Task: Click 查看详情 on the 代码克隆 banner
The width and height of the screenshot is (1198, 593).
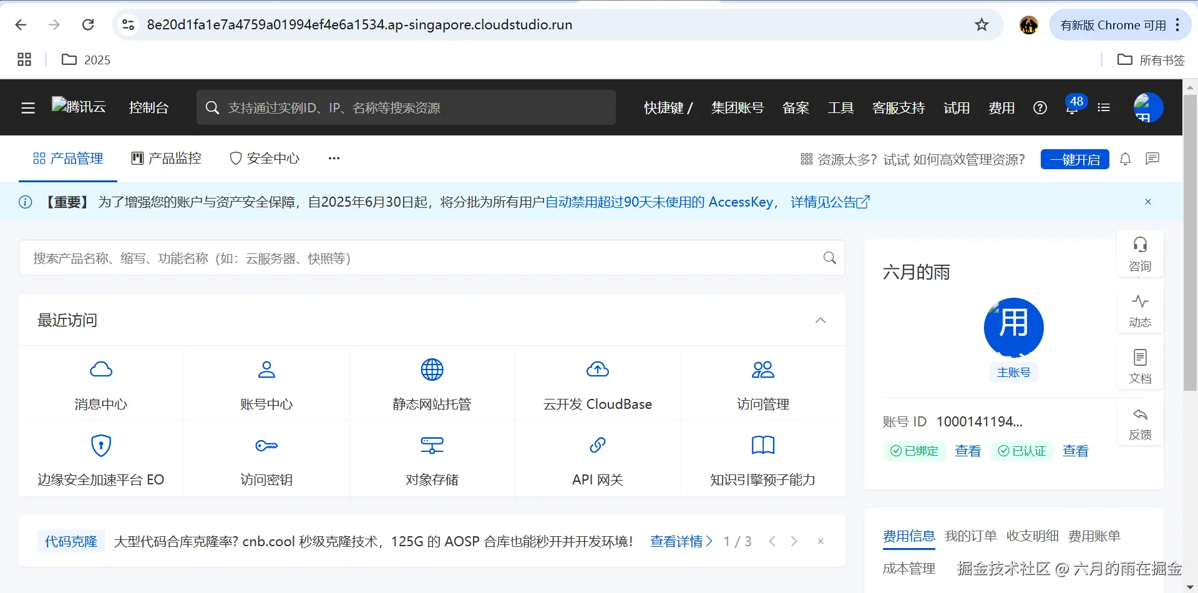Action: coord(681,541)
